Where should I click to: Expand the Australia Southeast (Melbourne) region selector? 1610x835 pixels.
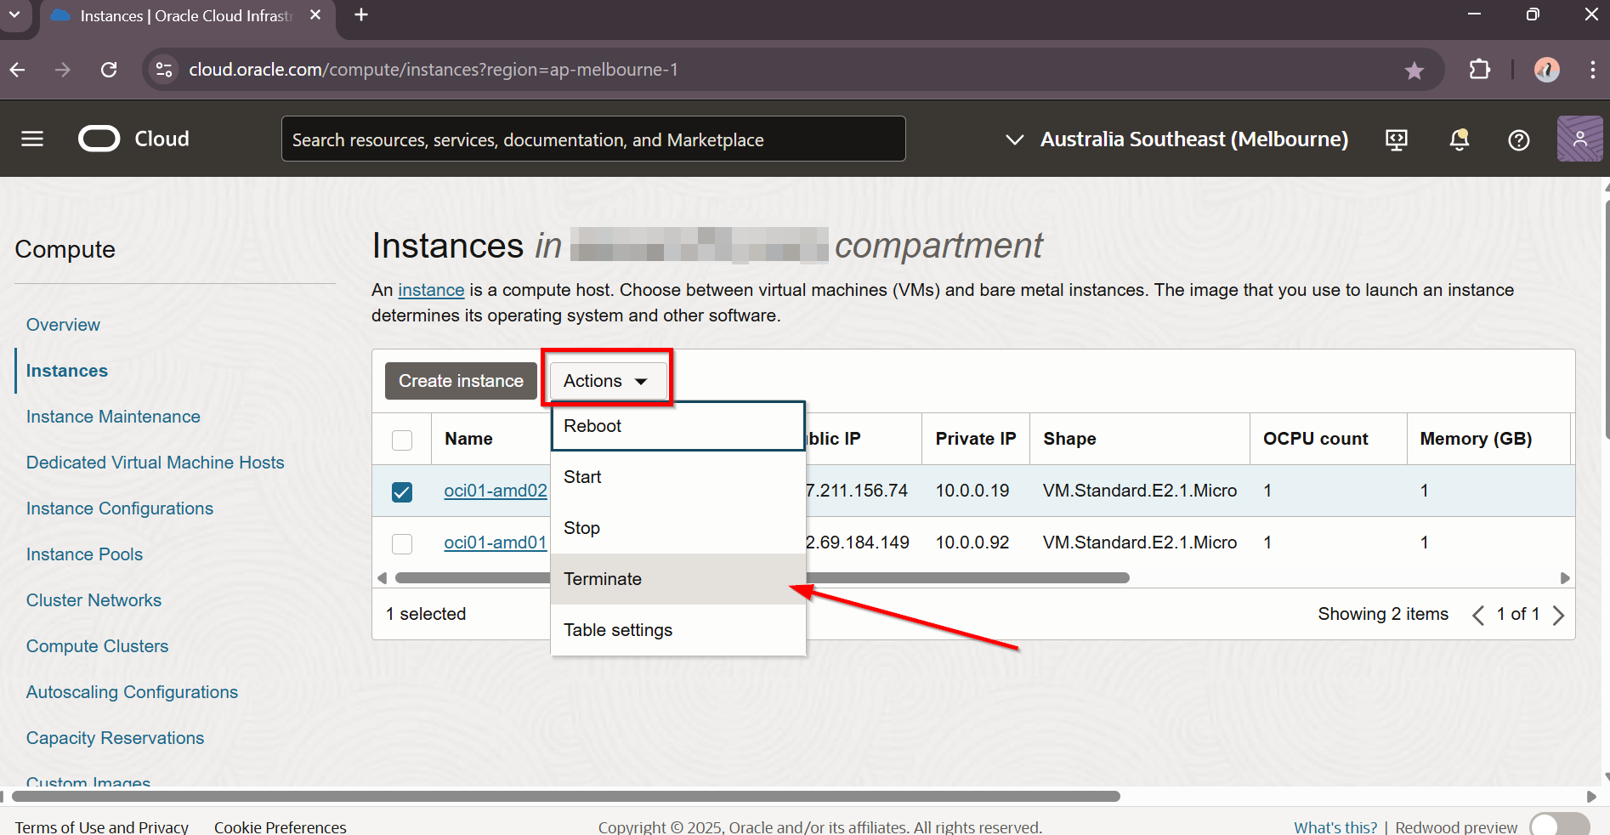click(1177, 139)
